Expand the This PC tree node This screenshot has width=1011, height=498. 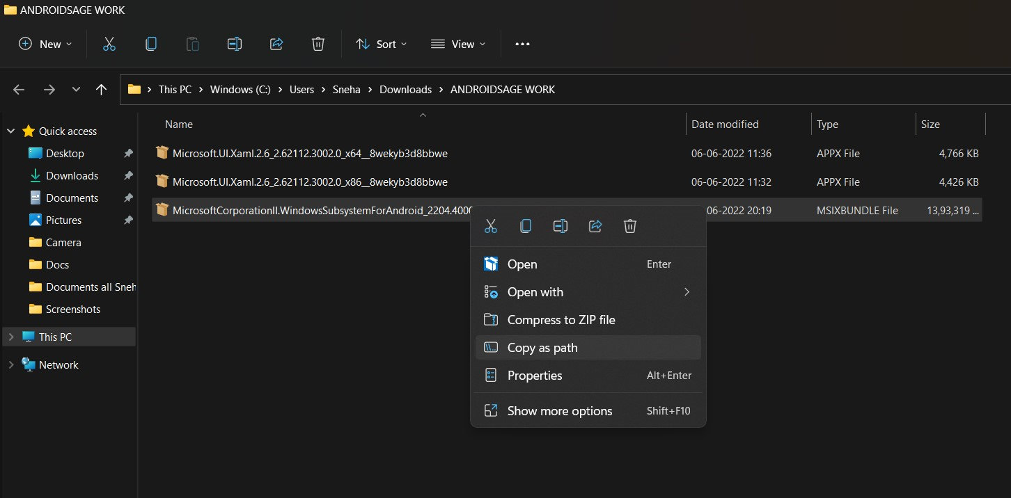coord(10,337)
